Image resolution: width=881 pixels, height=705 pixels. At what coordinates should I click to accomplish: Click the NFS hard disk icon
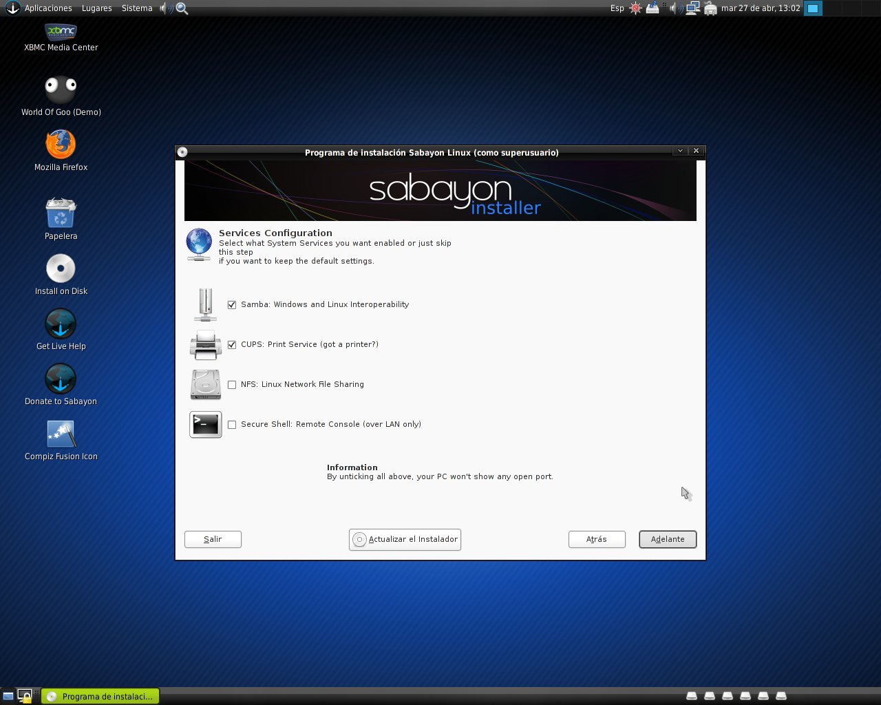205,385
